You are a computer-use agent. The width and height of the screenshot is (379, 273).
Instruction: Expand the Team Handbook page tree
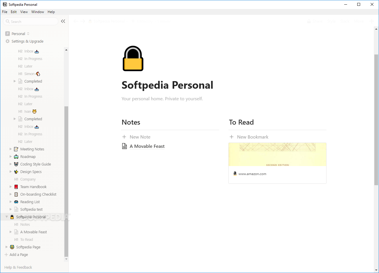[11, 187]
